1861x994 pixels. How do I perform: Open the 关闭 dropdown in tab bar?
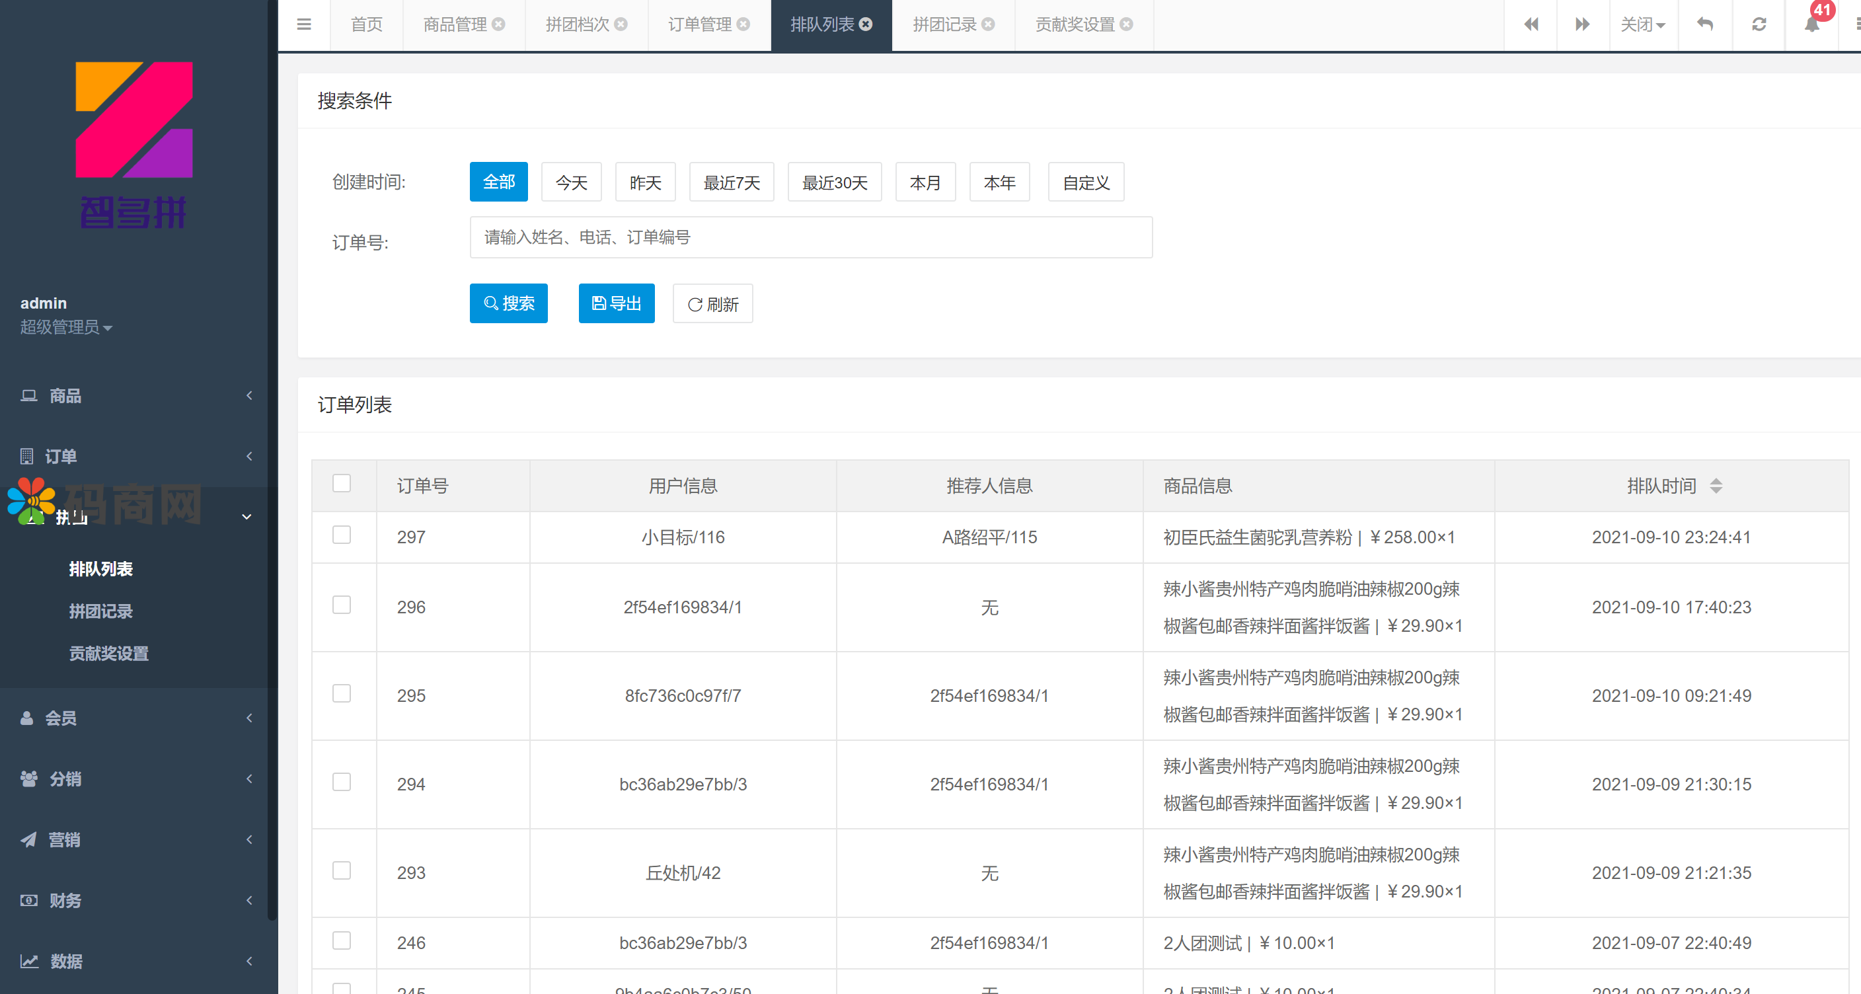[x=1642, y=24]
